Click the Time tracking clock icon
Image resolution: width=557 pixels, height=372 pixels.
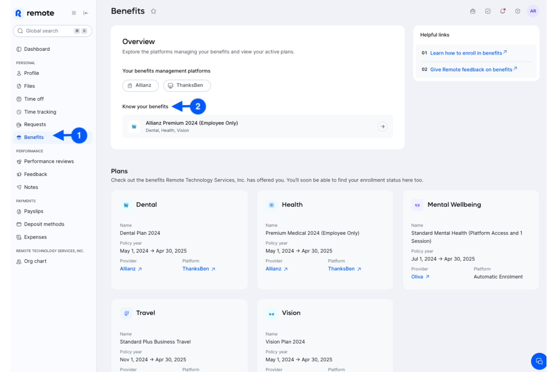click(19, 112)
